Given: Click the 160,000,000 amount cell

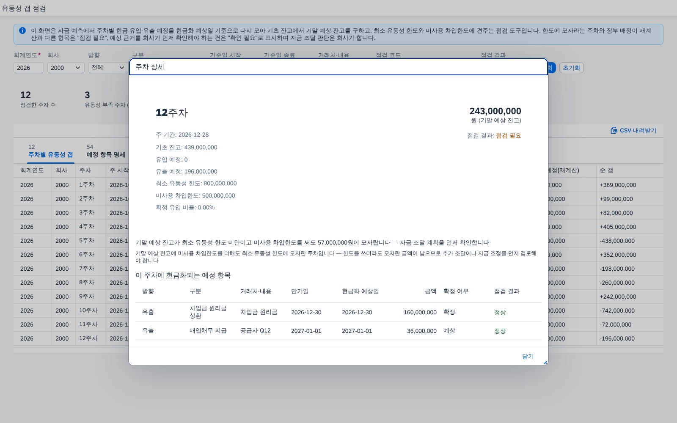Looking at the screenshot, I should (420, 312).
